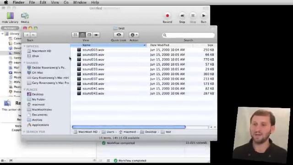The image size is (293, 165).
Task: Open the Apple menu
Action: click(x=6, y=2)
